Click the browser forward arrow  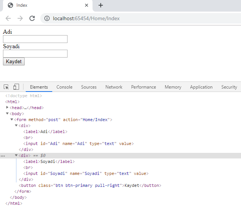point(20,18)
